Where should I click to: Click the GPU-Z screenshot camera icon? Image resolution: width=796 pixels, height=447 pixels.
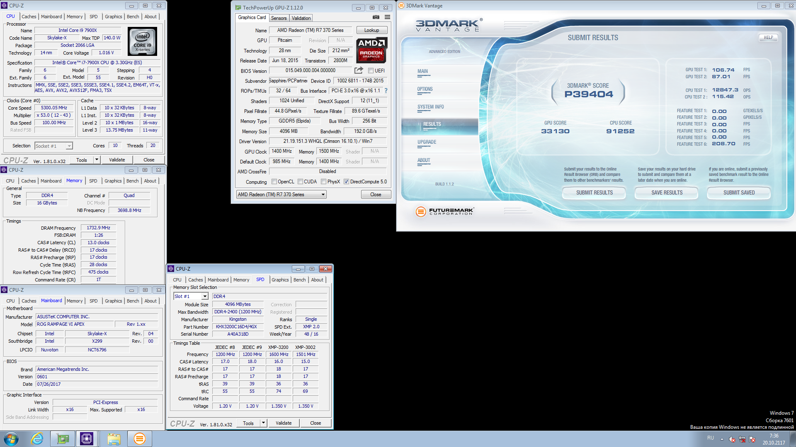coord(376,17)
